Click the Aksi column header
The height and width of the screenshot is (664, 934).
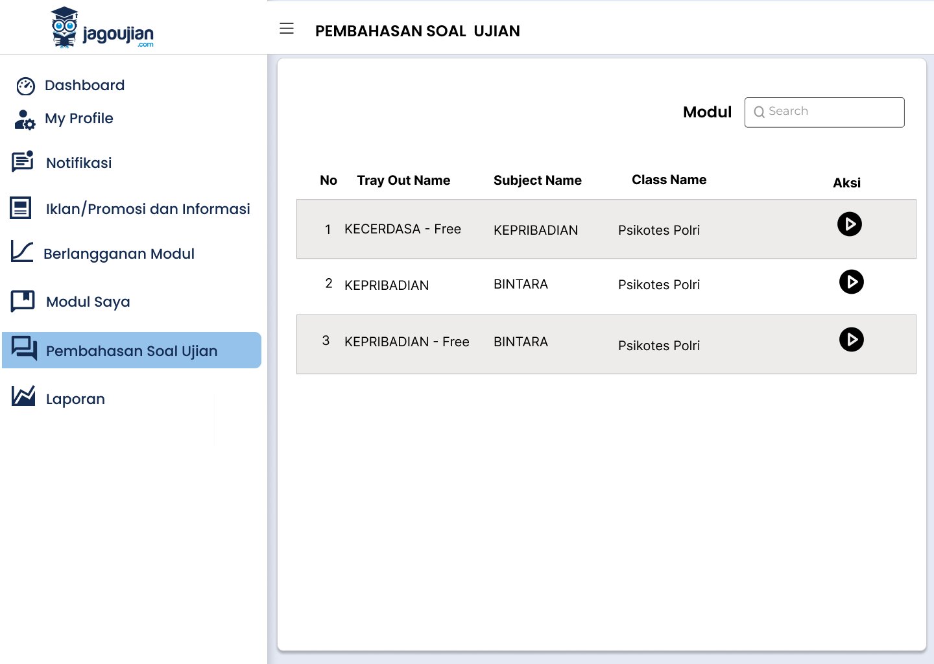[x=847, y=183]
